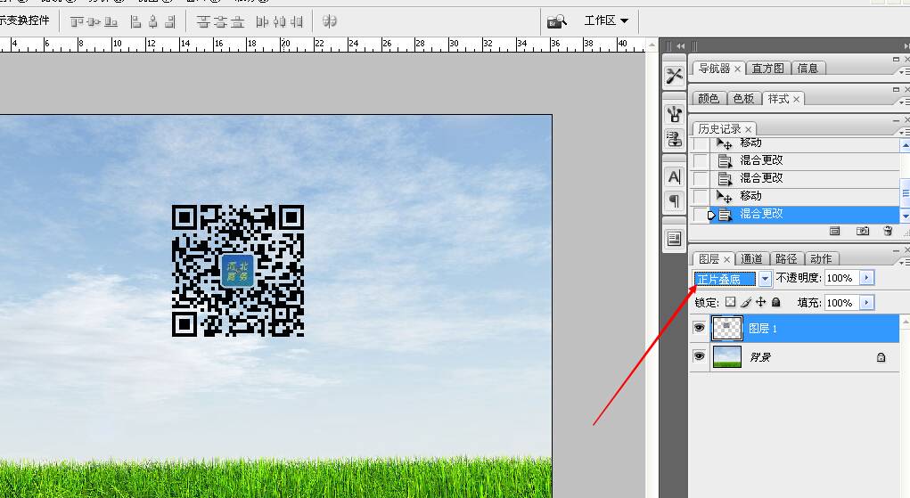The width and height of the screenshot is (910, 498).
Task: Open the 不透明度 opacity slider arrow
Action: 866,278
